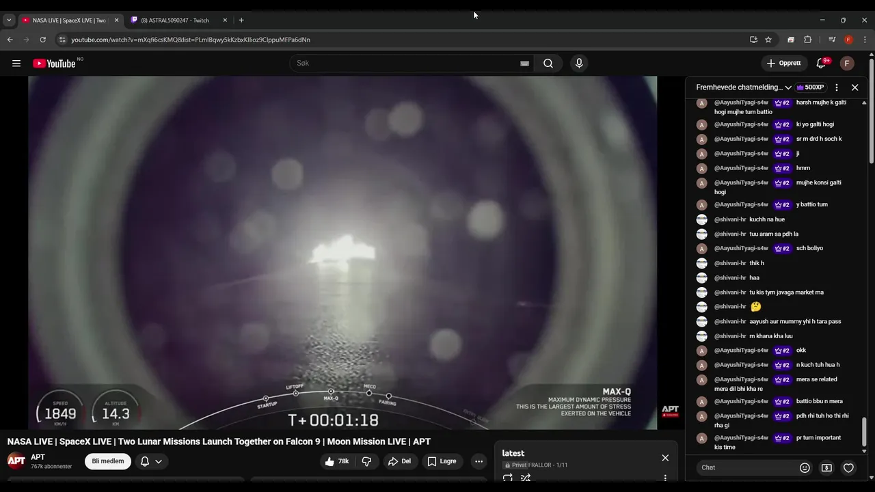Start voice search with microphone icon
This screenshot has width=875, height=492.
coord(579,64)
